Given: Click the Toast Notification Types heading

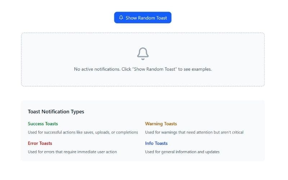Looking at the screenshot, I should (x=56, y=112).
